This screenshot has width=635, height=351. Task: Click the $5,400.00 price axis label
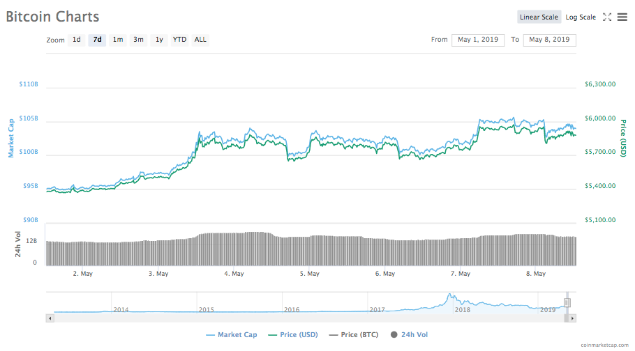tap(600, 186)
